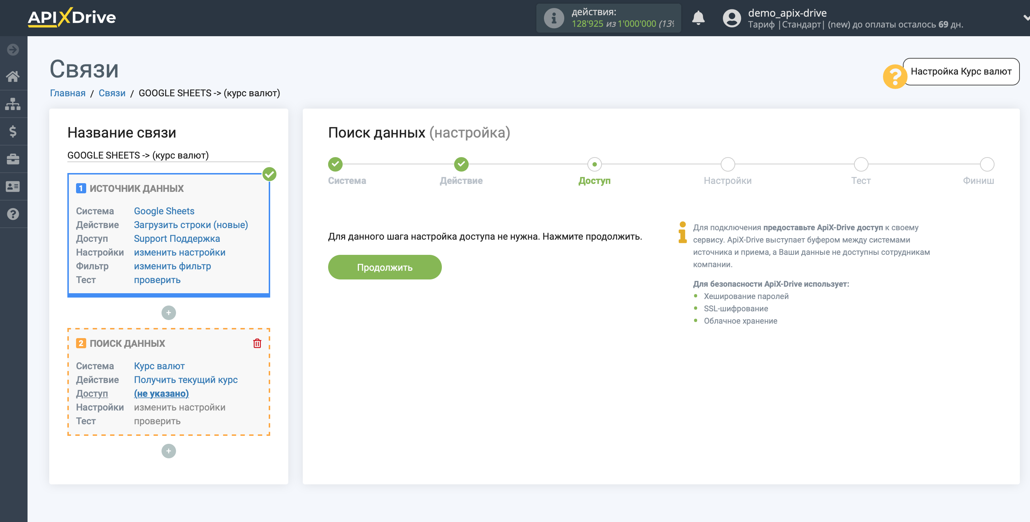Click the actions info icon

pyautogui.click(x=554, y=18)
